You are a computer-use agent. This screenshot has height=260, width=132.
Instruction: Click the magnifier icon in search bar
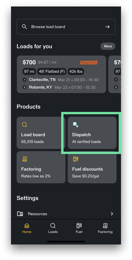(x=24, y=27)
